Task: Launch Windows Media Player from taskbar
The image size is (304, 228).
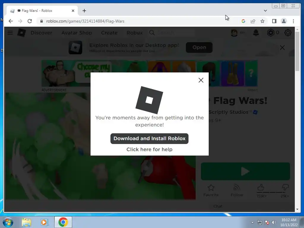Action: [x=45, y=222]
